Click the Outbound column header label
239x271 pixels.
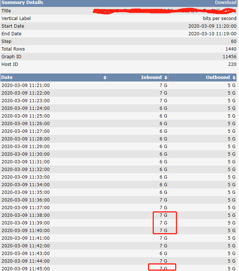[x=218, y=77]
